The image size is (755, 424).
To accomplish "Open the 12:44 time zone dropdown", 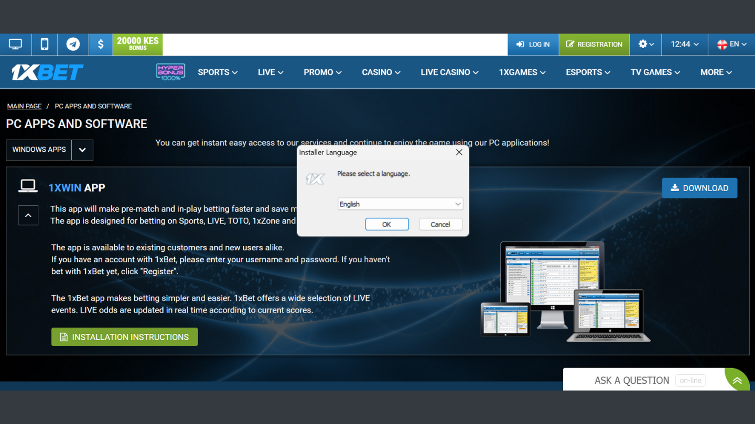I will tap(685, 44).
